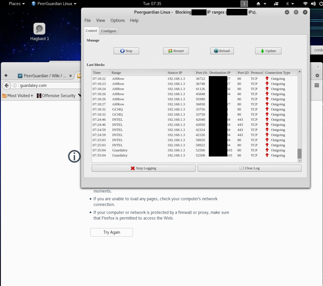Click the volume speaker icon in the top bar
The height and width of the screenshot is (286, 323).
point(313,4)
